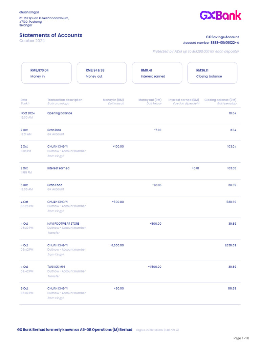Click the Interest earned summary card
Viewport: 260px width, 347px height.
(157, 73)
